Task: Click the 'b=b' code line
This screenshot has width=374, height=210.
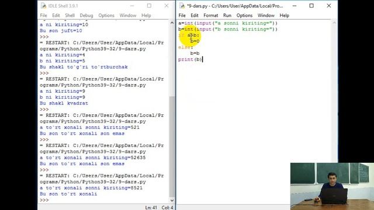Action: (195, 53)
